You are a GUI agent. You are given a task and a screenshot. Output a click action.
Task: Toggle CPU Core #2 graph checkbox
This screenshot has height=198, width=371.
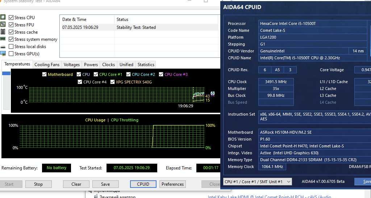(128, 74)
